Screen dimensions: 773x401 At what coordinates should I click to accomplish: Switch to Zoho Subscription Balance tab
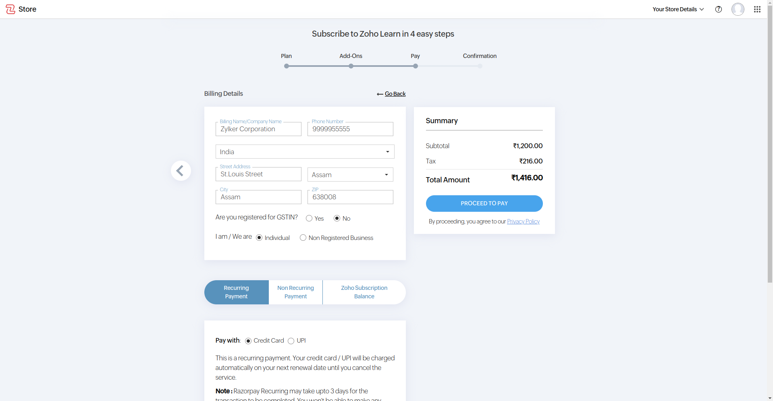[x=364, y=292]
